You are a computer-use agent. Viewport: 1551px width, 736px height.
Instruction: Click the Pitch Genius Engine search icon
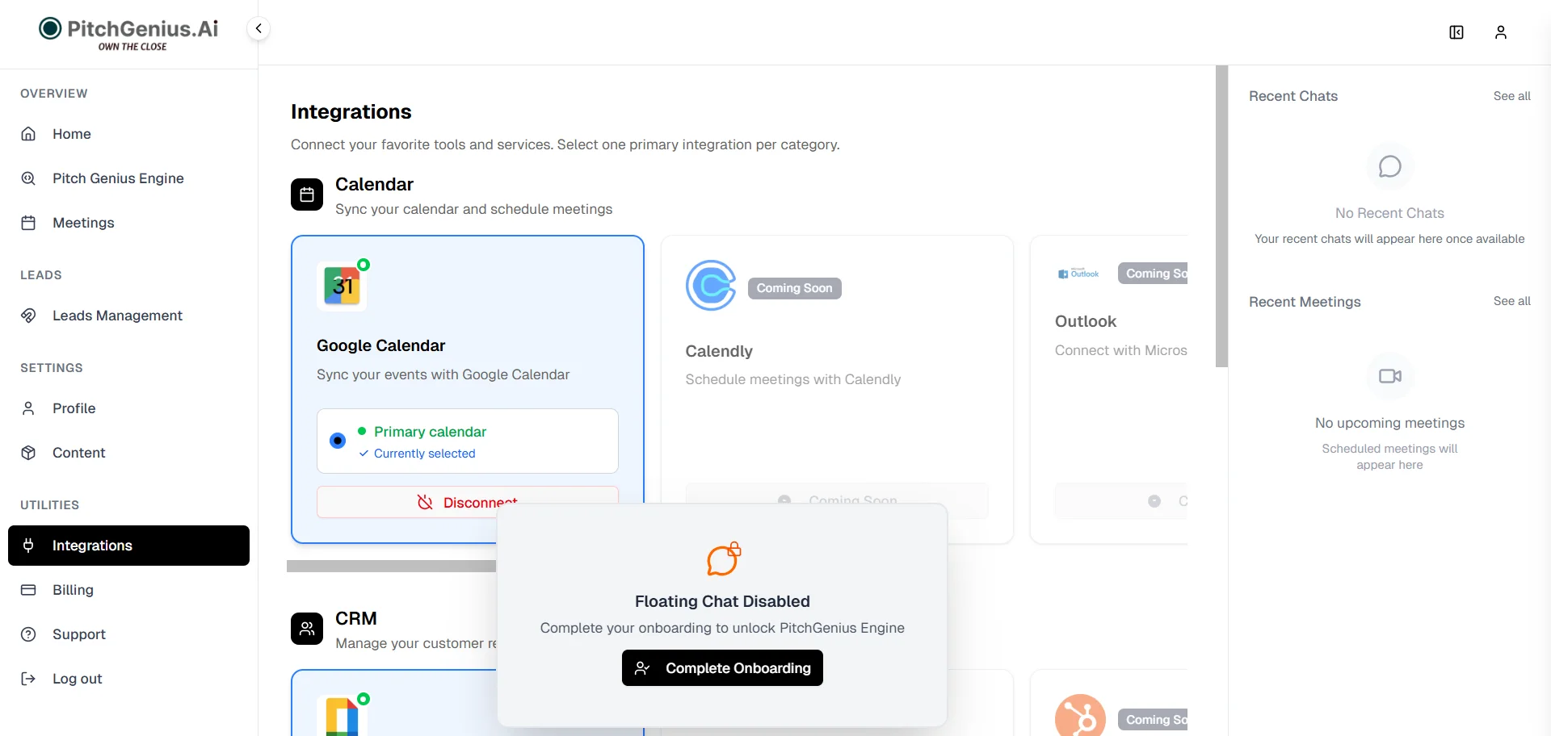click(28, 178)
